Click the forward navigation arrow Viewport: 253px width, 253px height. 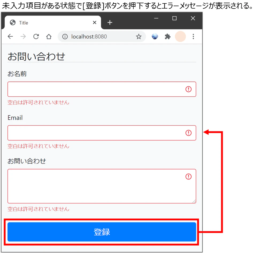(x=23, y=37)
